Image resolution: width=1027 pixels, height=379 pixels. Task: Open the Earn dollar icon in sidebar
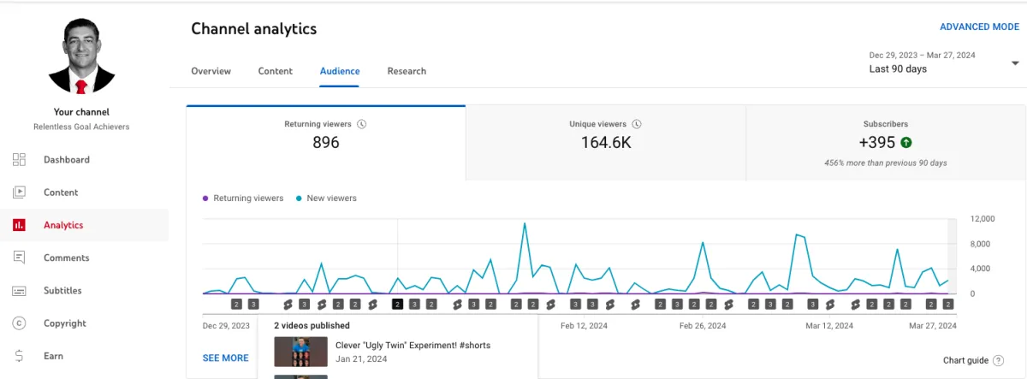[19, 356]
